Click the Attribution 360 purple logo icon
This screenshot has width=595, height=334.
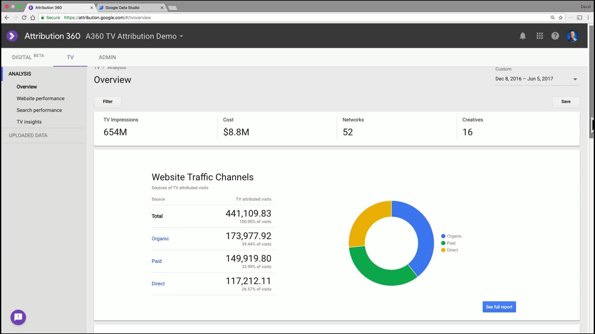pyautogui.click(x=12, y=36)
